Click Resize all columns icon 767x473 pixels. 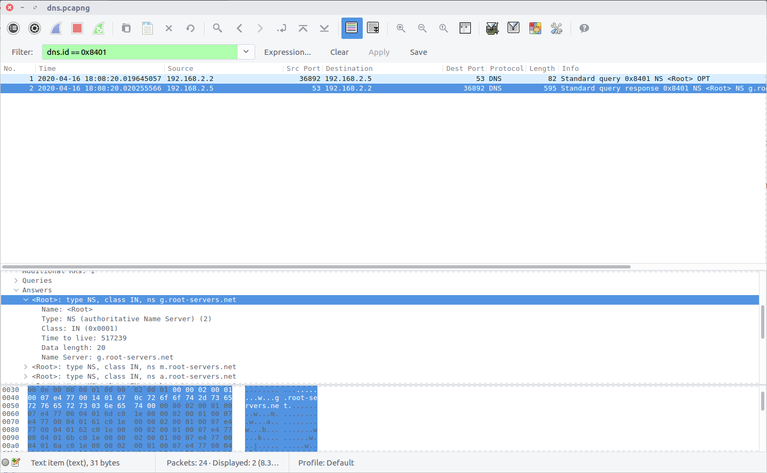(465, 28)
